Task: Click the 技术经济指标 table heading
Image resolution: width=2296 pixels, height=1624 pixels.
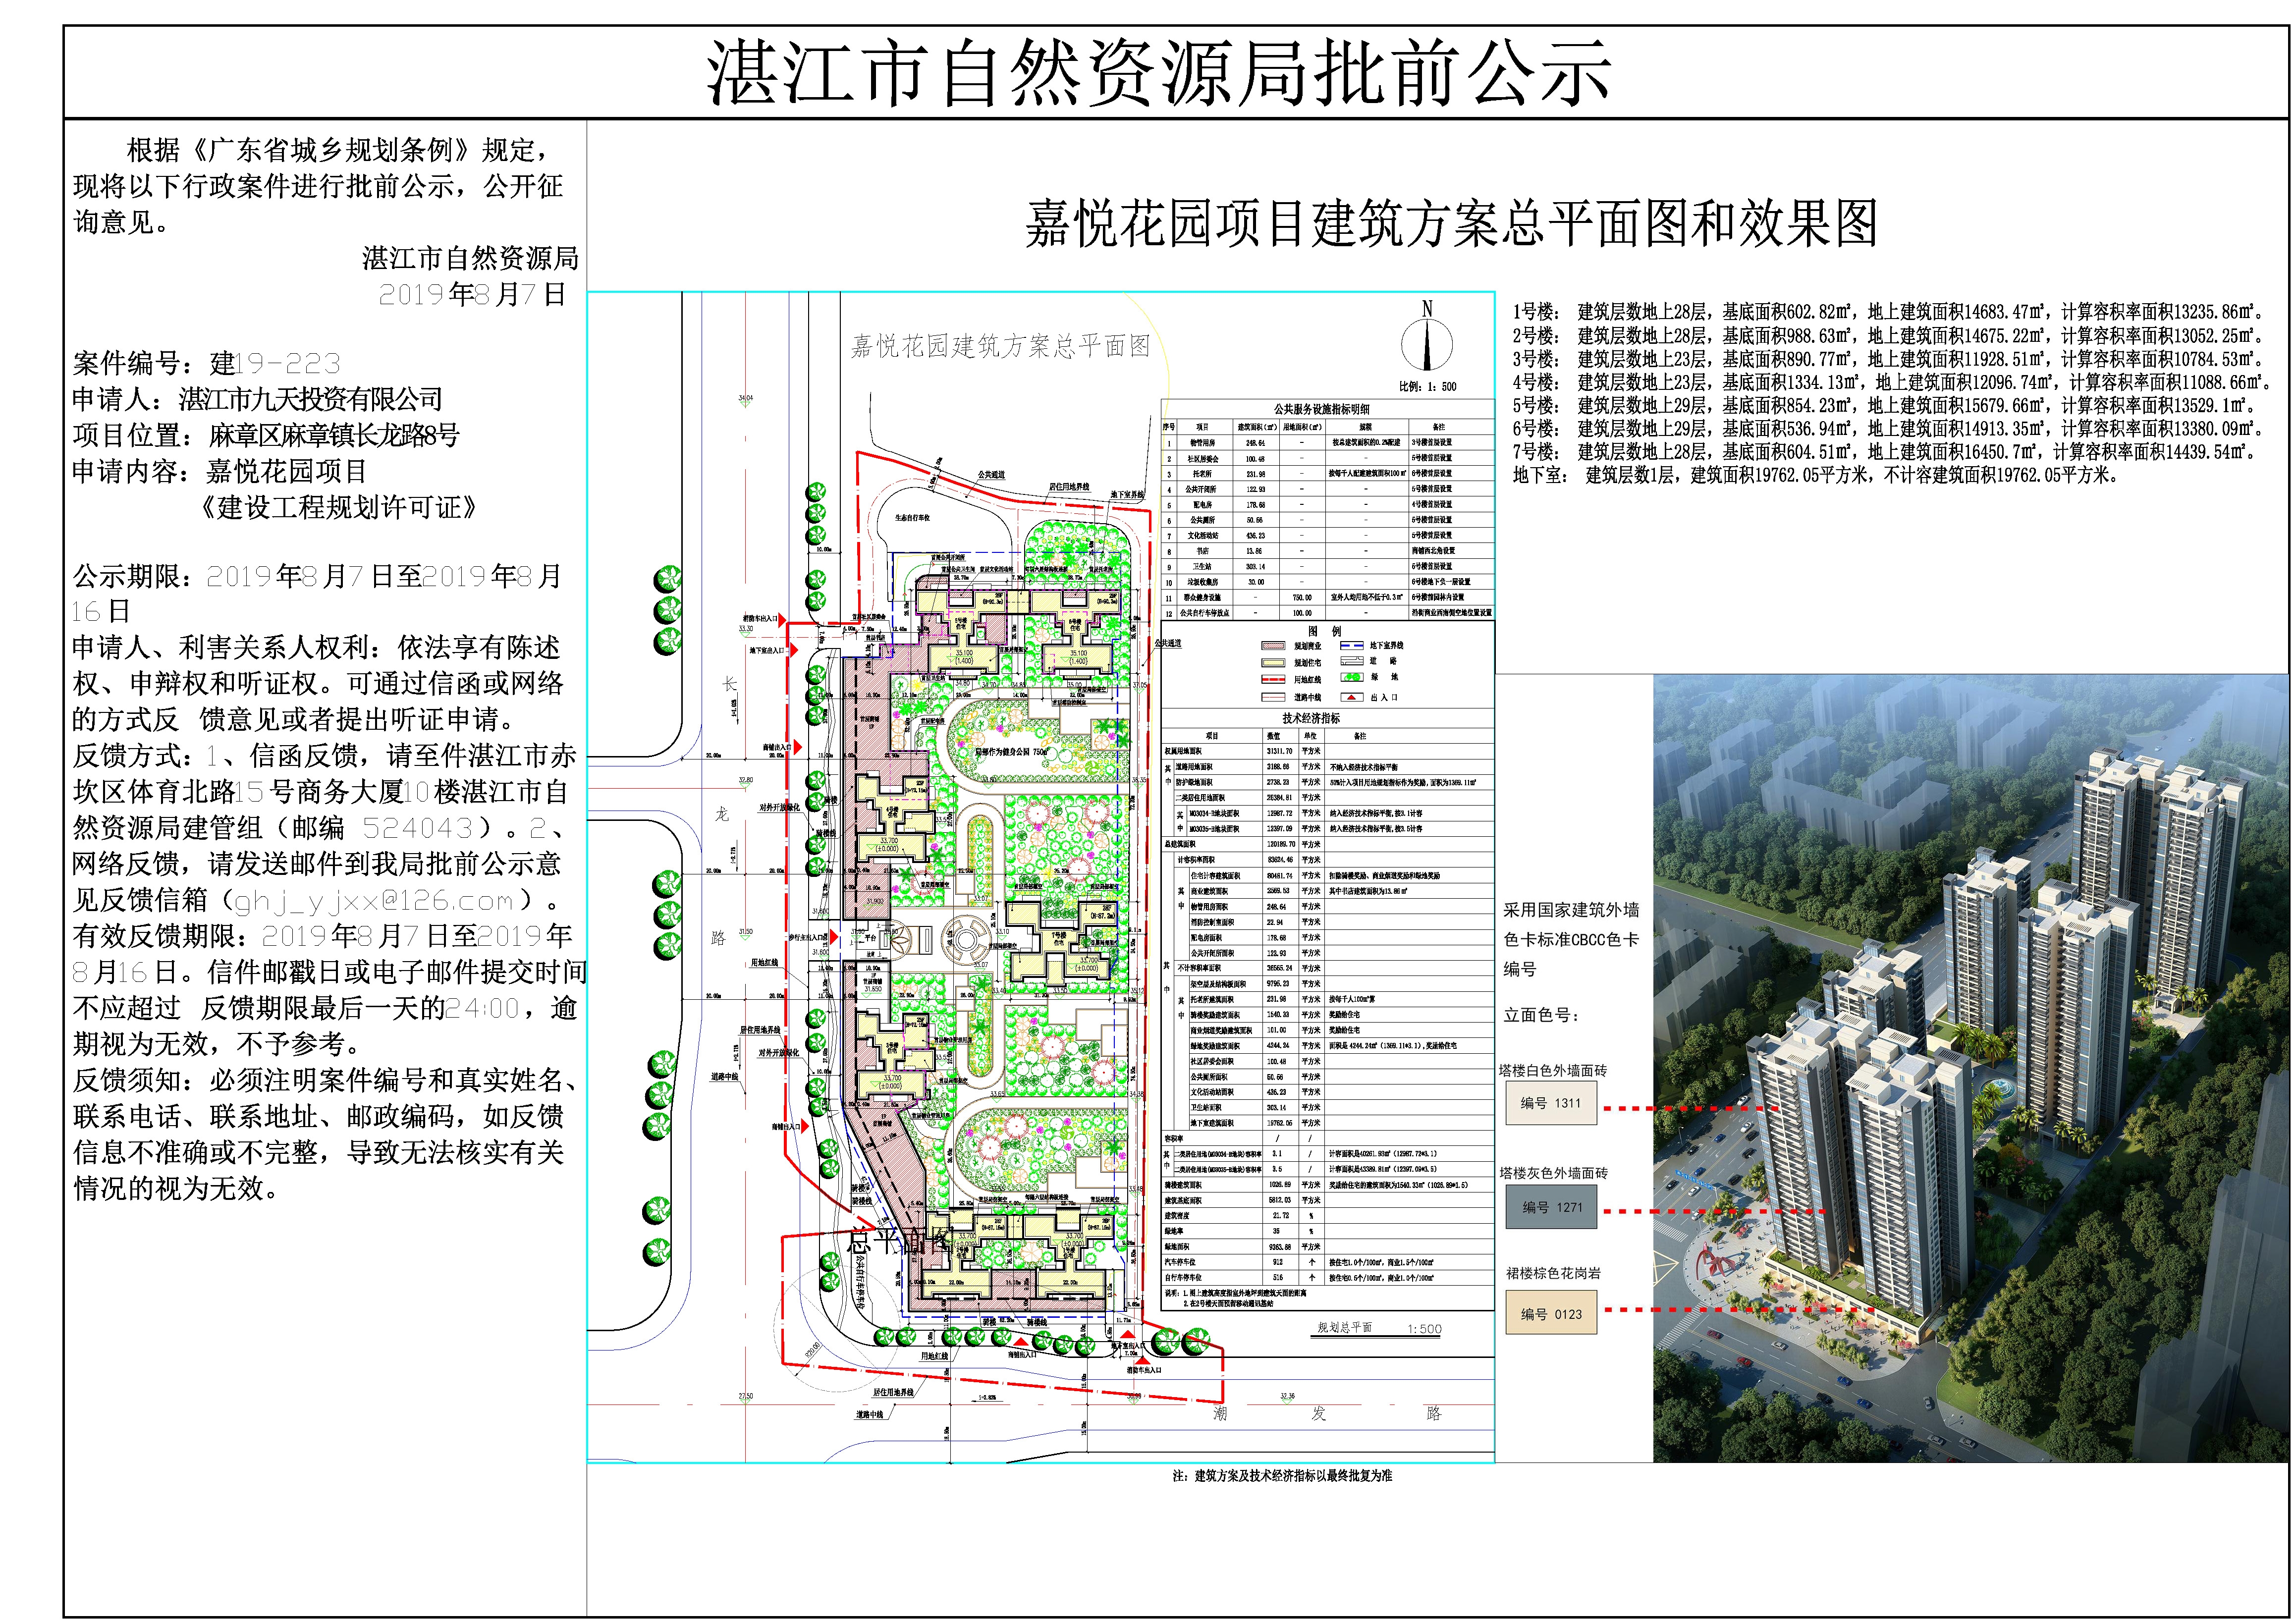Action: 1310,718
